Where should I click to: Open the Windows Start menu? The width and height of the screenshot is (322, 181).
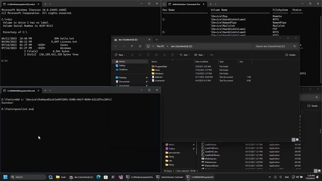click(6, 177)
